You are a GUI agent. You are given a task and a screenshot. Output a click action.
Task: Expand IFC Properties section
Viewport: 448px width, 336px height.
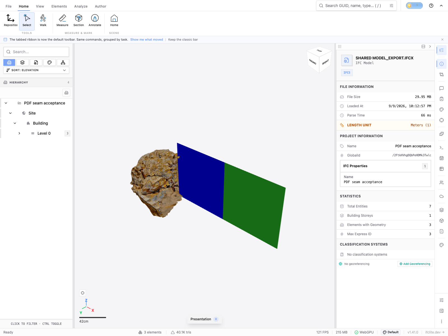pos(386,166)
